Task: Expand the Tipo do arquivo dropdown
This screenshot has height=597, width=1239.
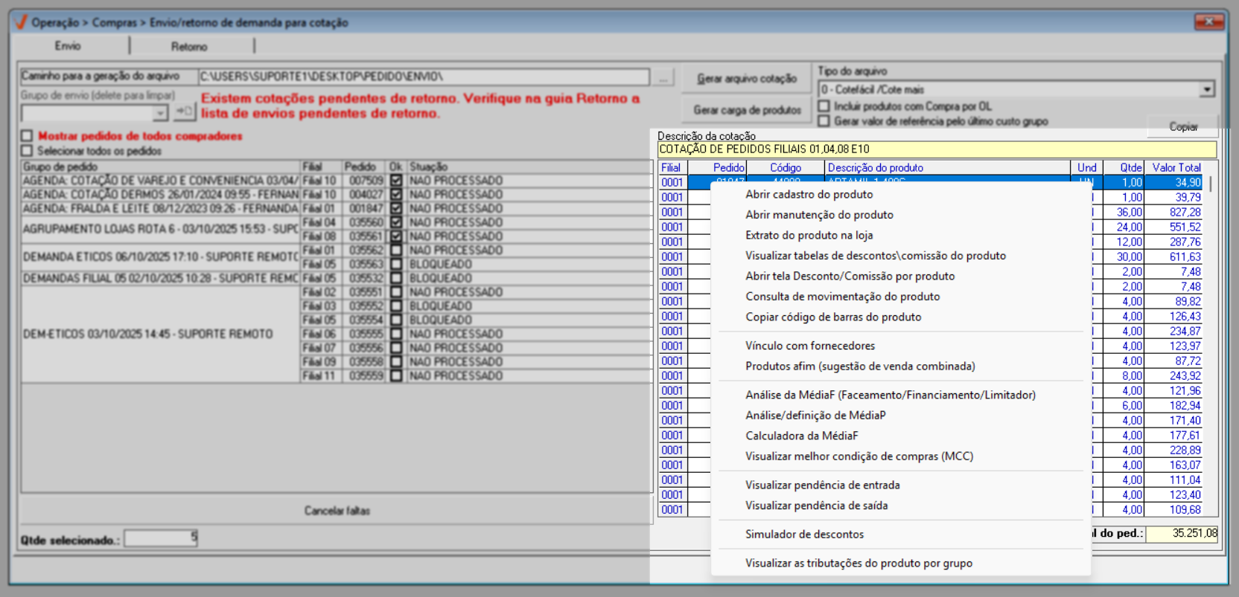Action: coord(1206,90)
